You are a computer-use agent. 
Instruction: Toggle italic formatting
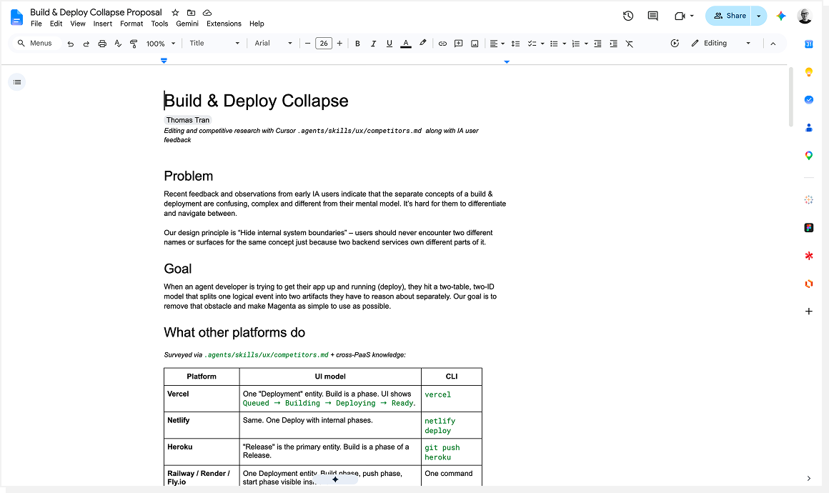point(373,44)
